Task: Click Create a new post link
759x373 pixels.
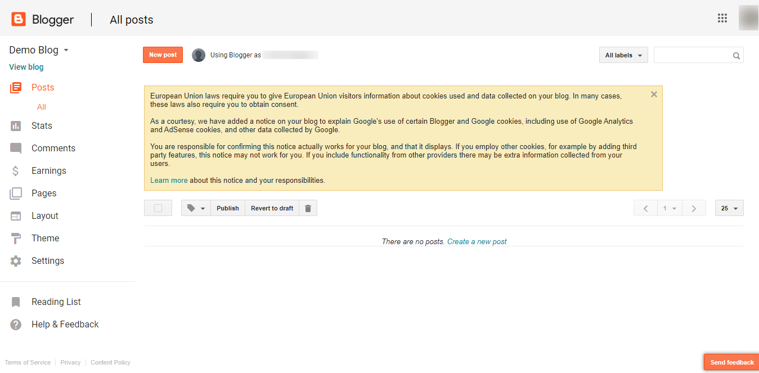Action: (477, 242)
